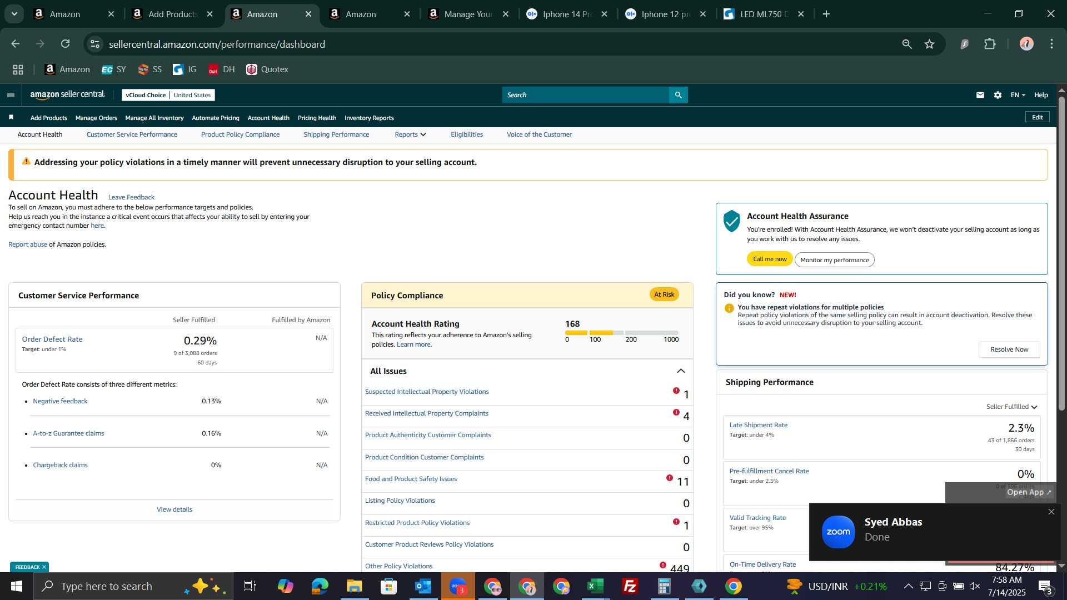Show hidden system tray icons
Screen dimensions: 1067x600
908,586
